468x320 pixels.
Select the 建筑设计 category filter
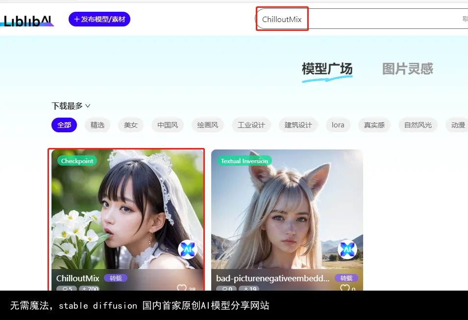point(298,125)
